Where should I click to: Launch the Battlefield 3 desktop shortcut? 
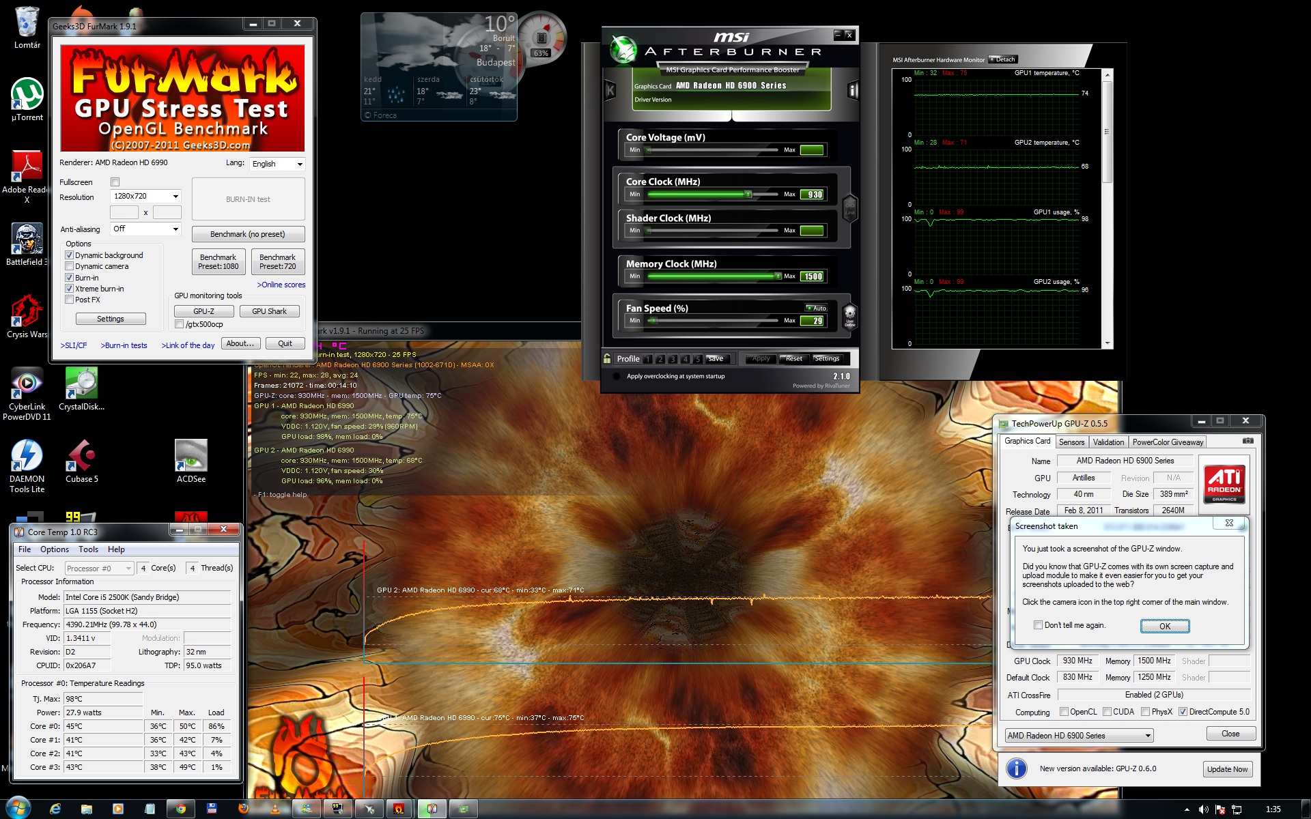coord(27,244)
